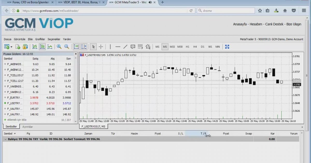The width and height of the screenshot is (311, 163).
Task: Click the Anasayfa link
Action: click(x=240, y=24)
